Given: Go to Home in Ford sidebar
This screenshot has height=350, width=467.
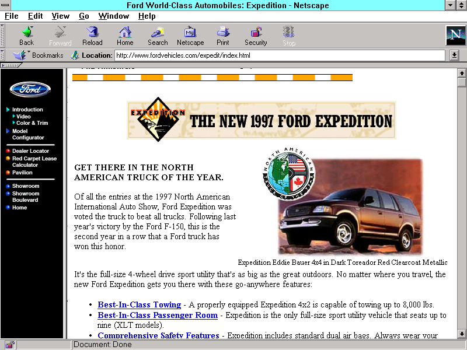Looking at the screenshot, I should point(20,208).
